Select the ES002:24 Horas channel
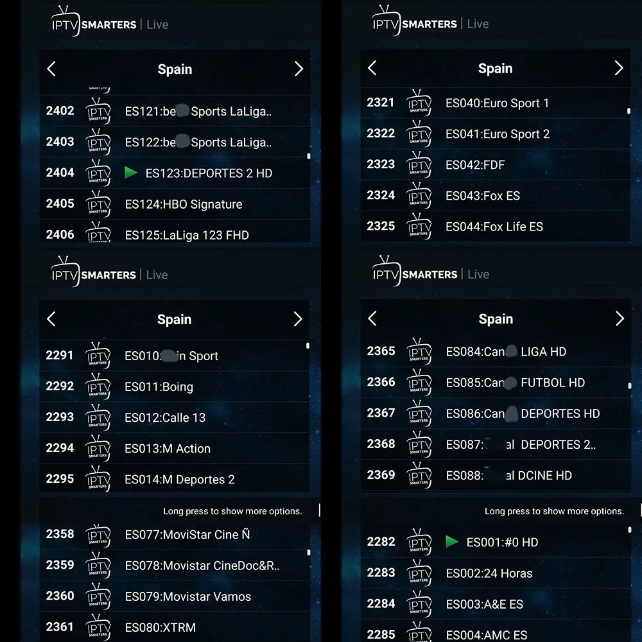 click(489, 573)
